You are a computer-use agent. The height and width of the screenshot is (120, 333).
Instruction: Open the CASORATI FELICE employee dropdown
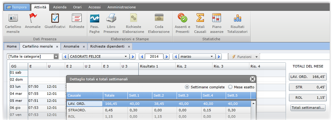tap(99, 57)
